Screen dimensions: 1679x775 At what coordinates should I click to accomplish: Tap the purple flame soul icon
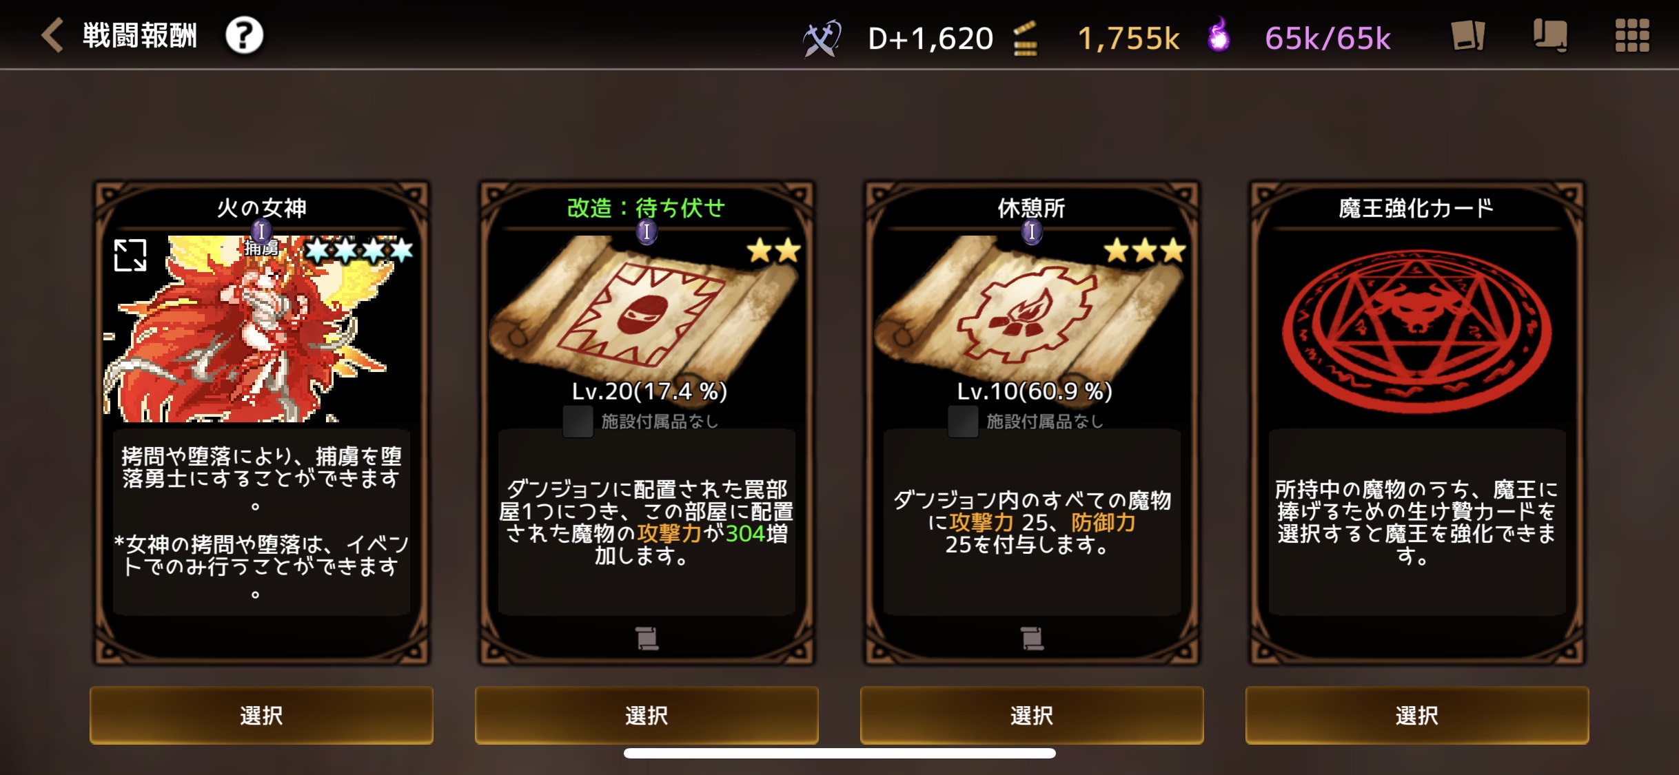pyautogui.click(x=1219, y=34)
